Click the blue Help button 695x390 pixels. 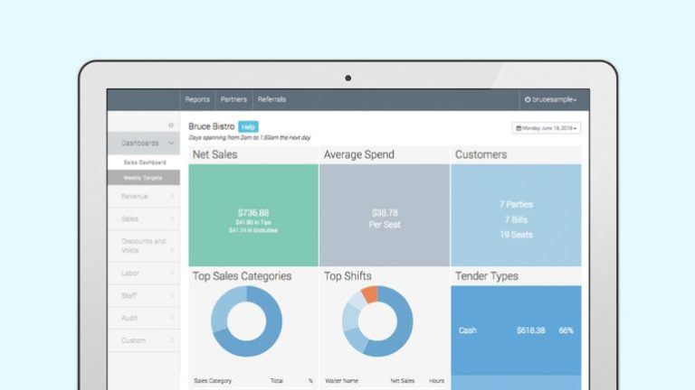click(249, 127)
